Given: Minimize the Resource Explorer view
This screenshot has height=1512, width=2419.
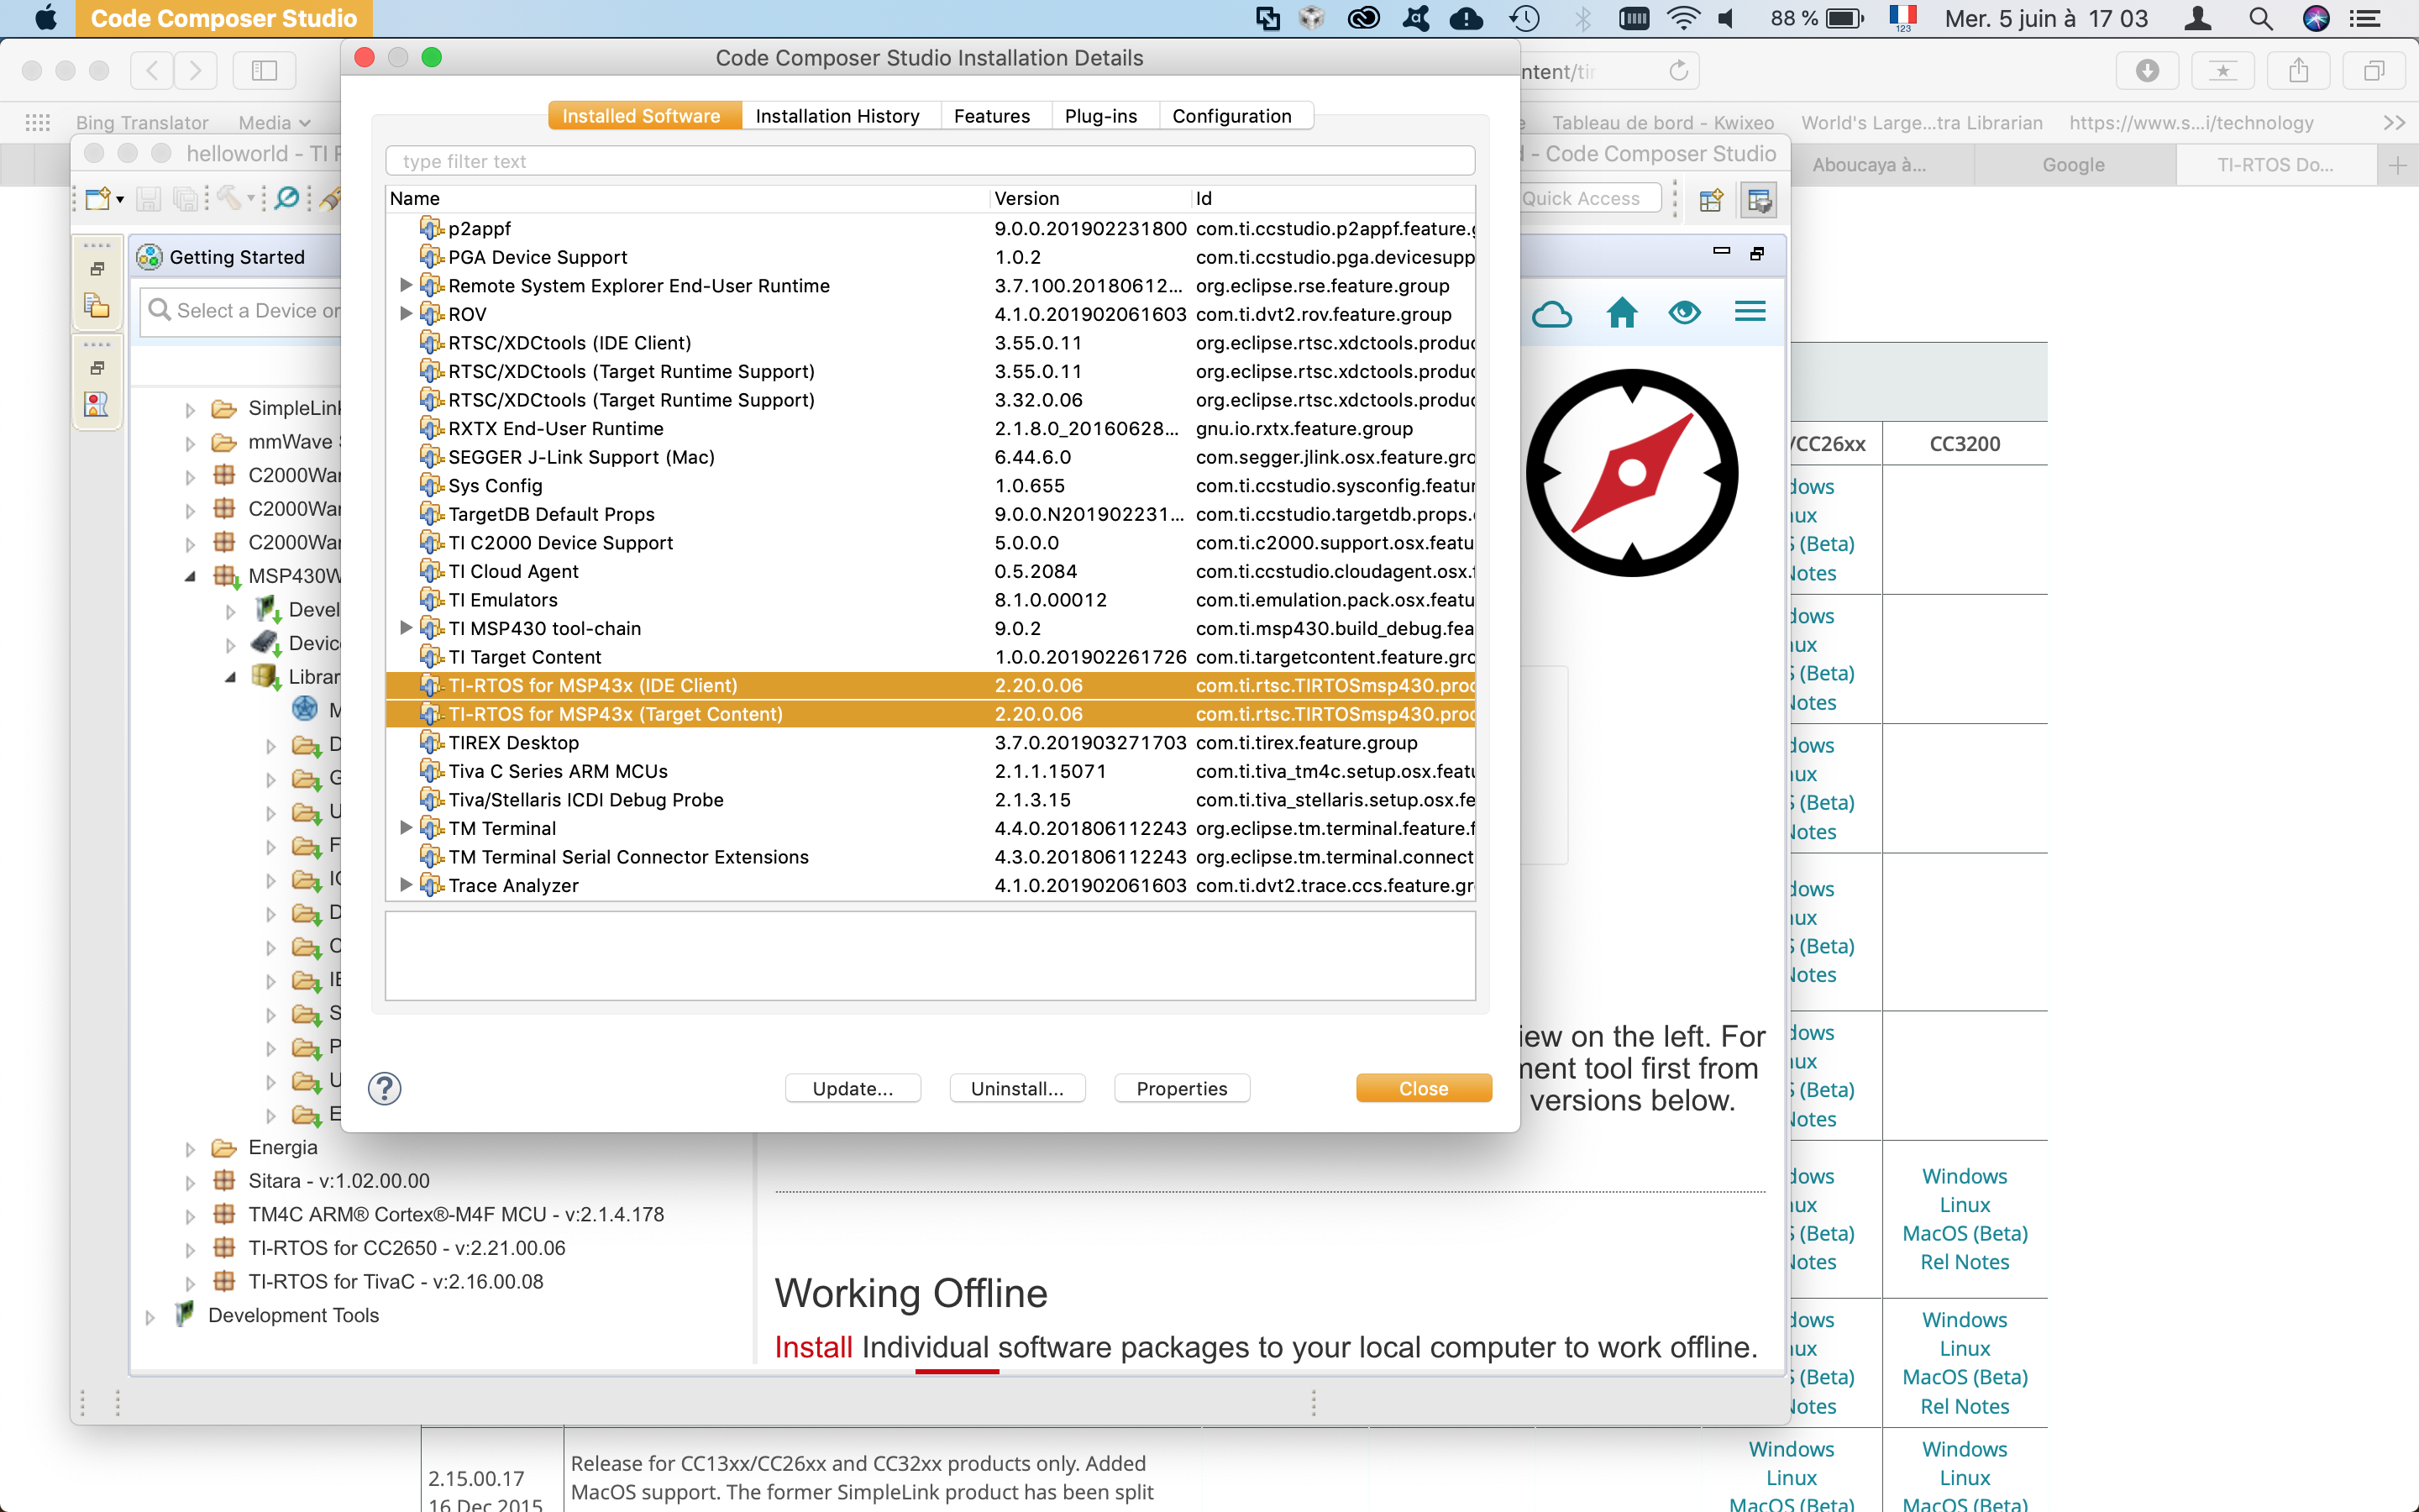Looking at the screenshot, I should click(1721, 251).
